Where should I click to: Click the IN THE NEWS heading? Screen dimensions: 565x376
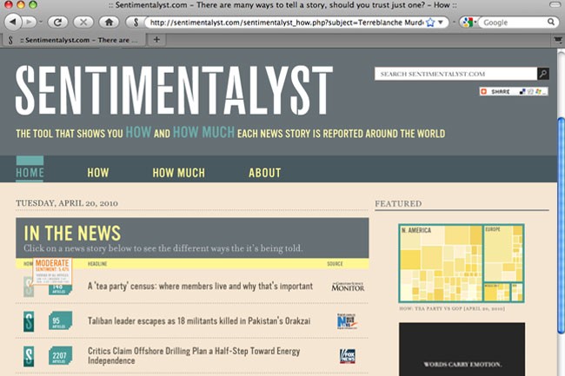tap(72, 234)
